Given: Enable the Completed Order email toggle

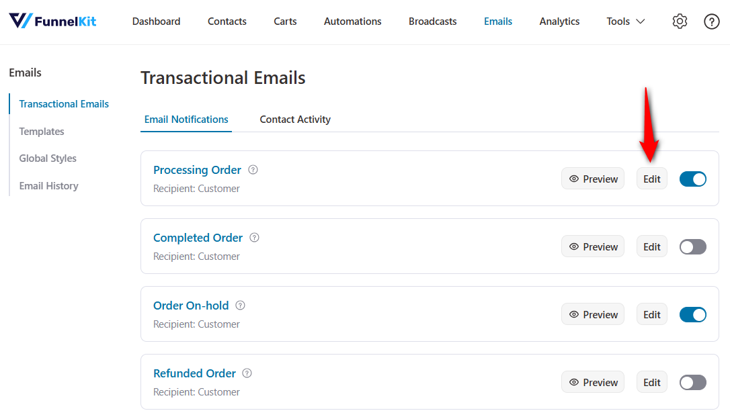Looking at the screenshot, I should [692, 246].
